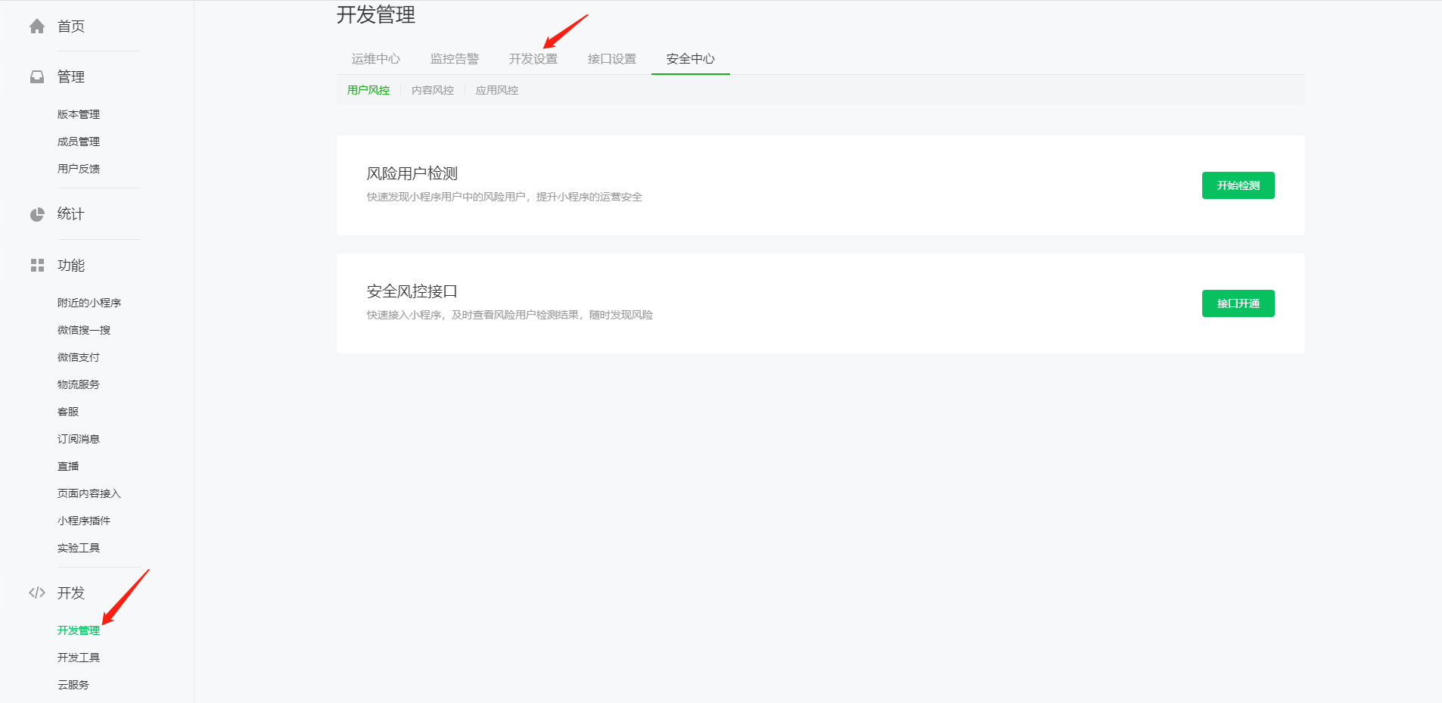The width and height of the screenshot is (1442, 703).
Task: Open 直播 in the sidebar
Action: click(x=68, y=466)
